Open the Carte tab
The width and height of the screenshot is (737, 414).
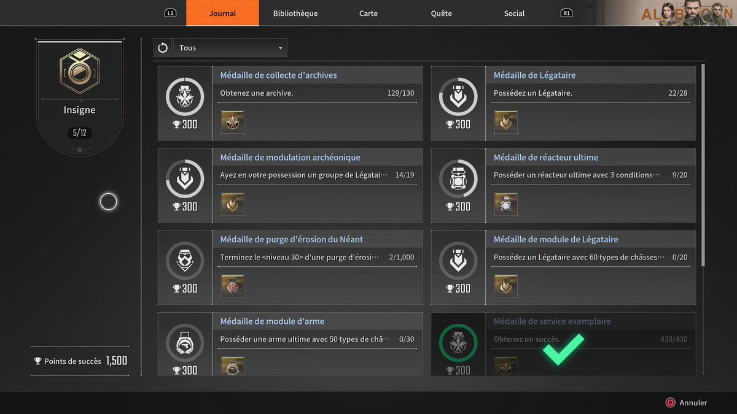point(368,13)
